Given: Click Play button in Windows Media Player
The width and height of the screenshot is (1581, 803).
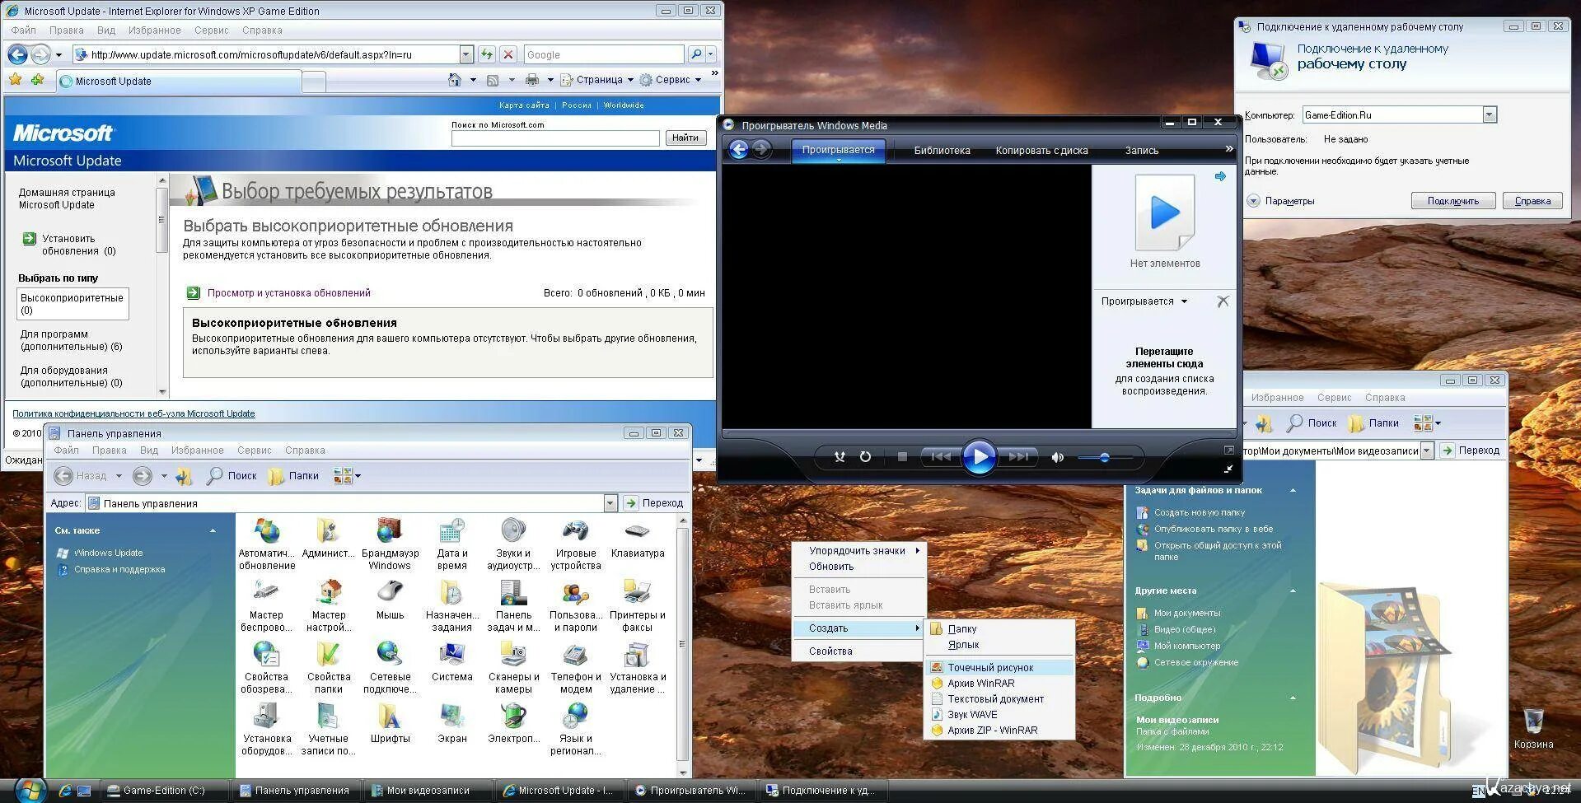Looking at the screenshot, I should tap(979, 456).
